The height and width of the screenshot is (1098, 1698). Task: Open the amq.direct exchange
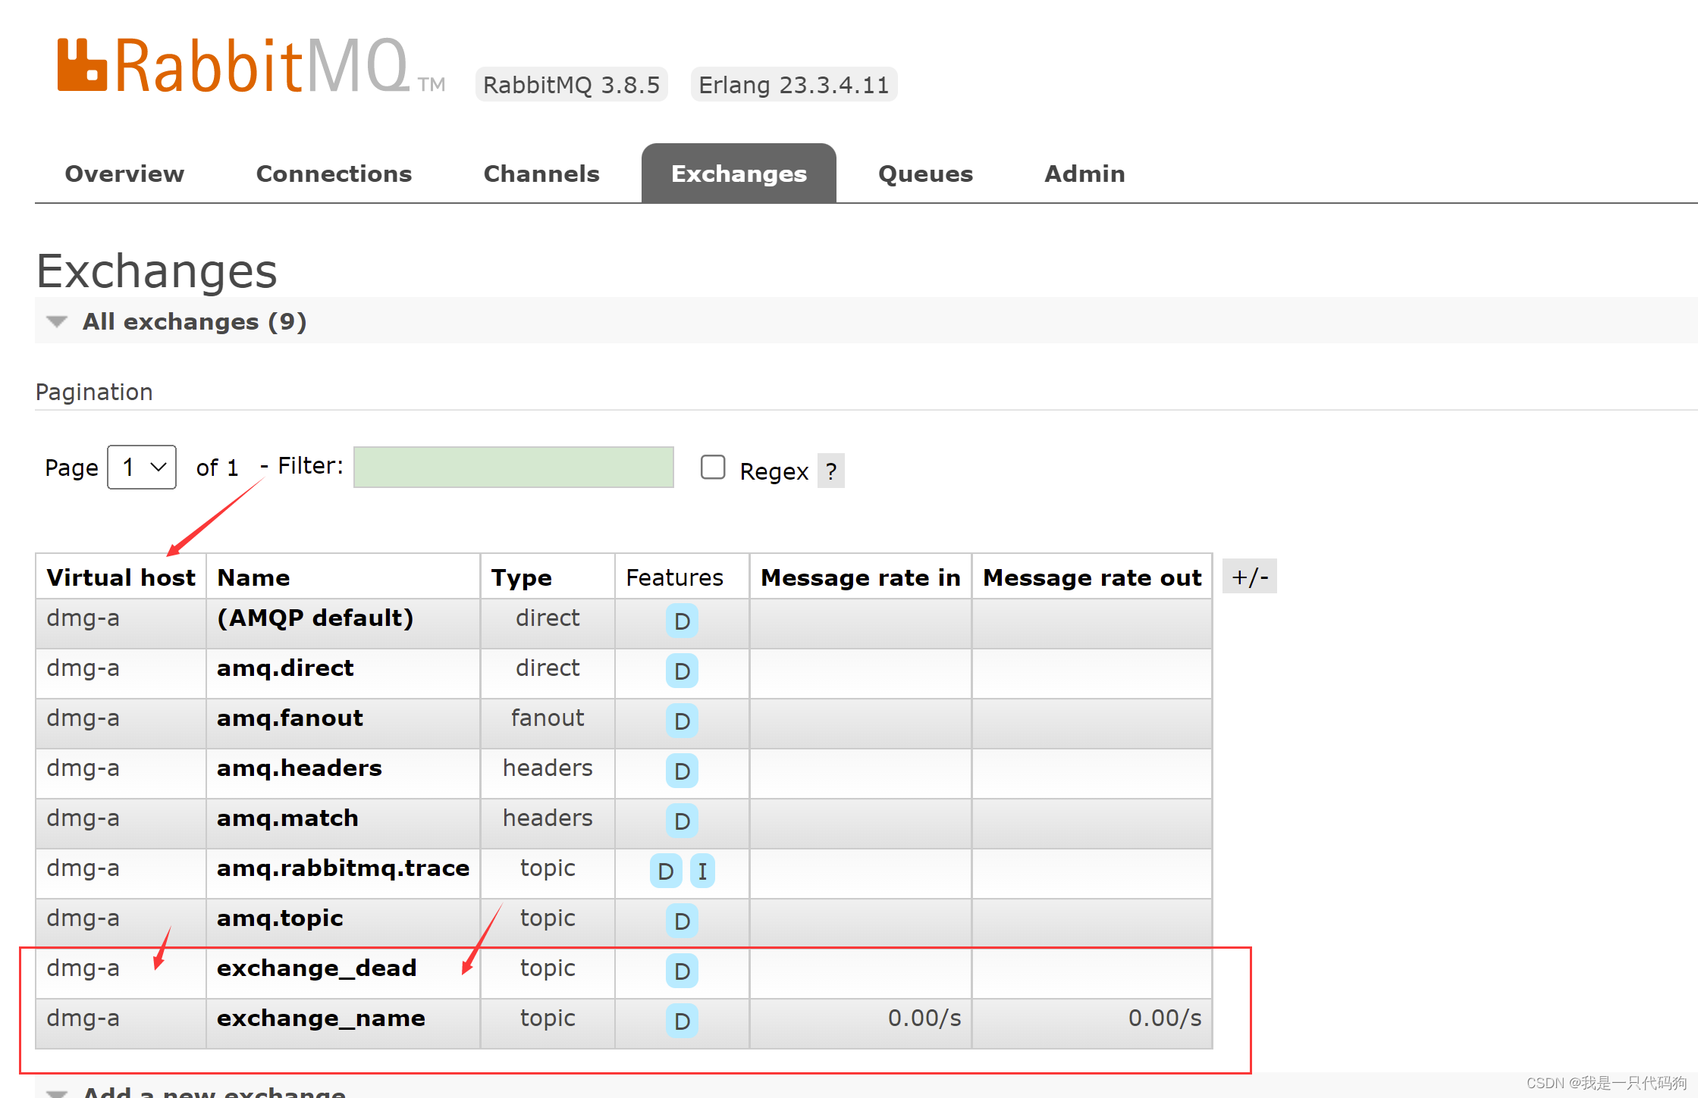[285, 668]
